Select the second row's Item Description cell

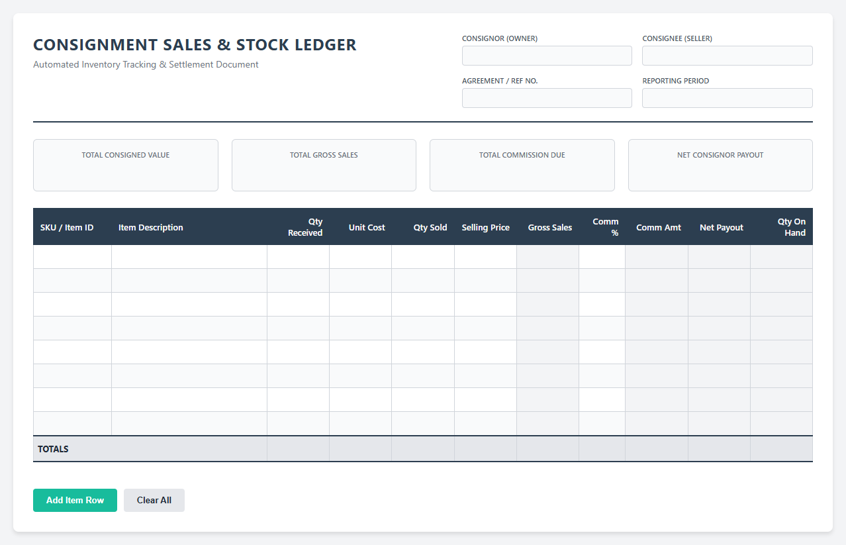coord(189,281)
